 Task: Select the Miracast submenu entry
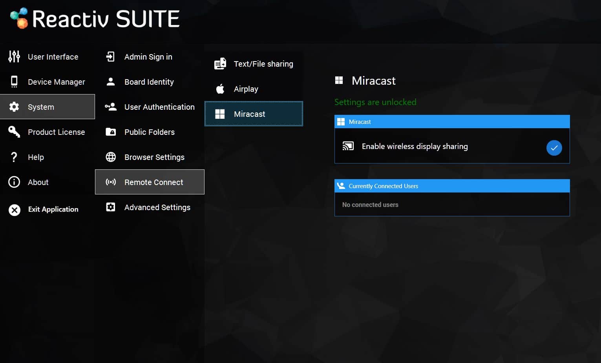254,114
